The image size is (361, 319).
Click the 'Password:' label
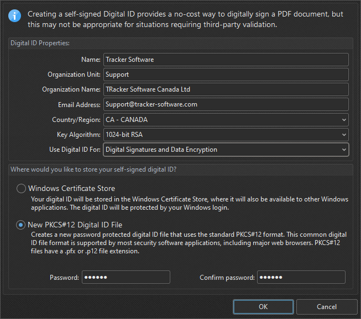[x=64, y=278]
